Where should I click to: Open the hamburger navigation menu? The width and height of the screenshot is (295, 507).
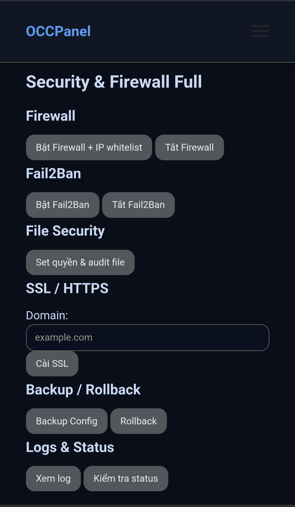pyautogui.click(x=260, y=31)
